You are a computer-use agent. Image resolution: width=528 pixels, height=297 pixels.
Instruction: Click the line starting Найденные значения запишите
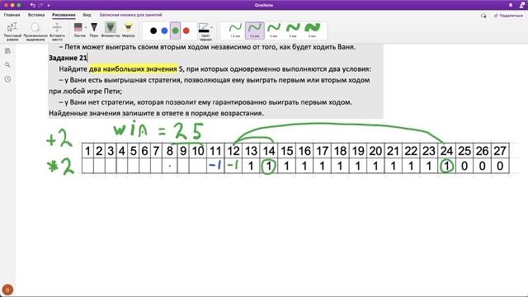point(156,113)
